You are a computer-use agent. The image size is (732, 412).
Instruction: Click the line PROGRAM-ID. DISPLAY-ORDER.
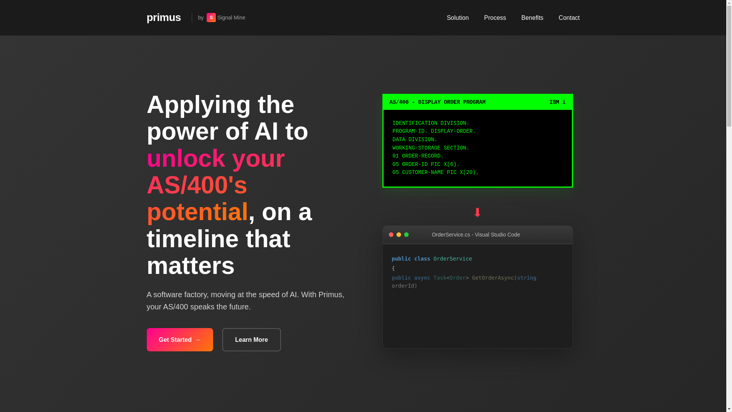[x=434, y=131]
